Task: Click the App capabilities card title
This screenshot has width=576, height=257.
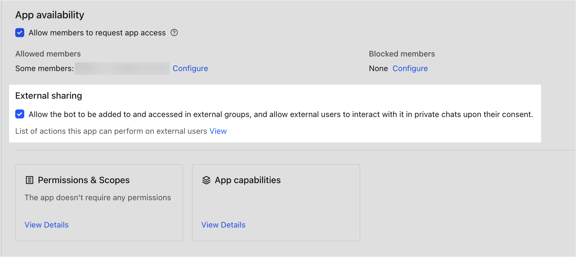Action: coord(248,180)
